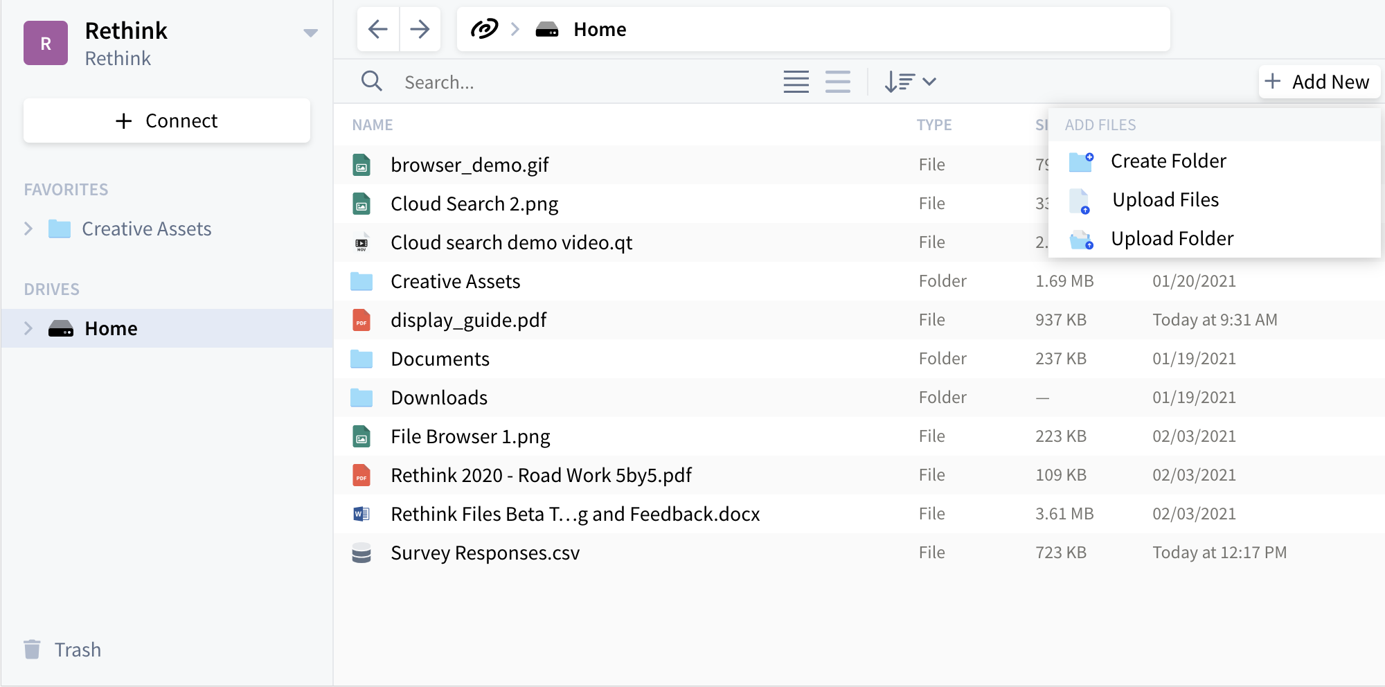Click the Documents folder icon
This screenshot has width=1385, height=687.
(x=361, y=359)
